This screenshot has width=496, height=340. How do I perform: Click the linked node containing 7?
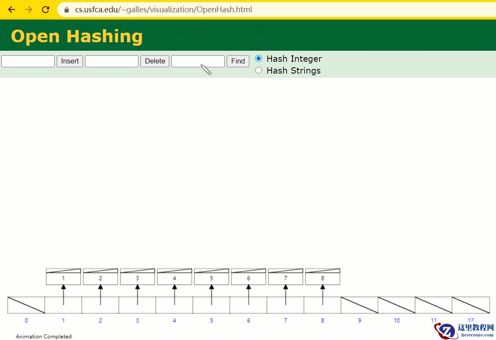(x=285, y=277)
